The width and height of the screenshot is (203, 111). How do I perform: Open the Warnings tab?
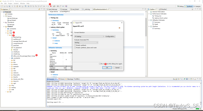click(x=69, y=79)
